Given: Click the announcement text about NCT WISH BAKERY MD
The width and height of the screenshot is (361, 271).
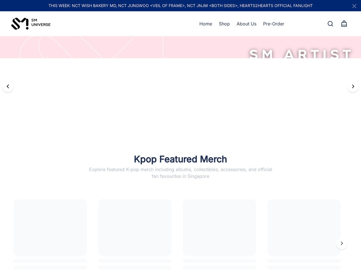Looking at the screenshot, I should click(x=180, y=6).
